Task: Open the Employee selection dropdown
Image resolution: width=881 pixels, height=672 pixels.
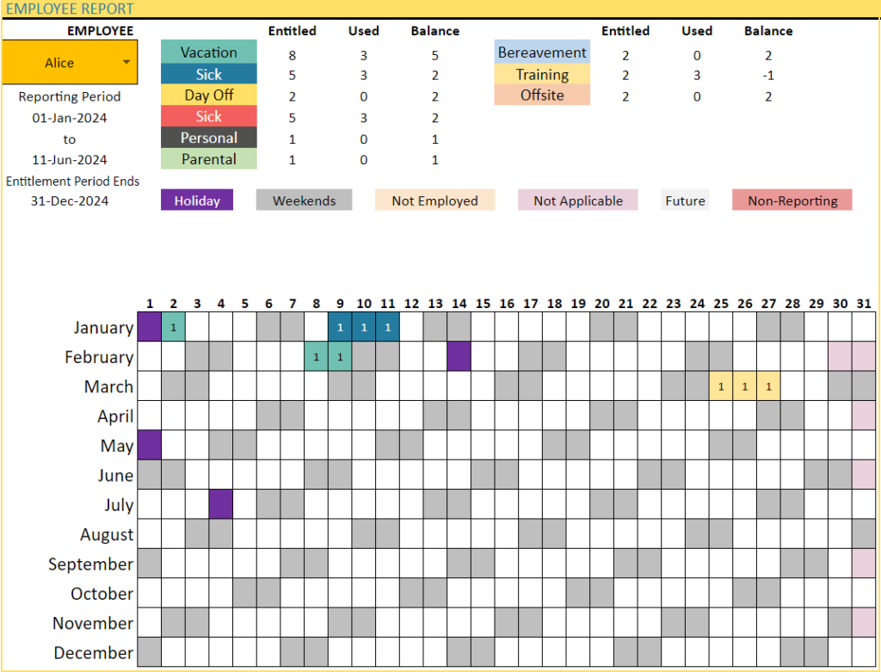Action: [x=126, y=62]
